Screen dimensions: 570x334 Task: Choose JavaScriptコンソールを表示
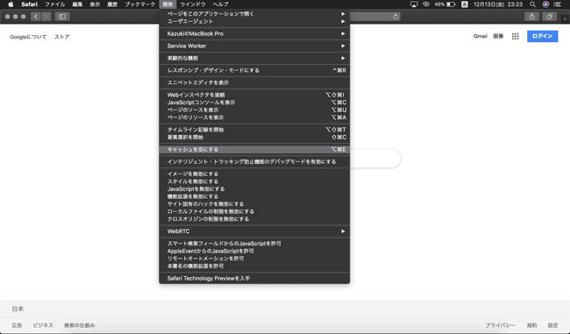point(254,103)
